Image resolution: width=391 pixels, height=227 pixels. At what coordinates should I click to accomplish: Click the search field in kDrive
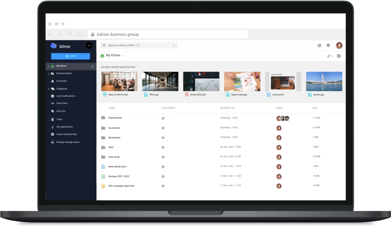pos(139,45)
